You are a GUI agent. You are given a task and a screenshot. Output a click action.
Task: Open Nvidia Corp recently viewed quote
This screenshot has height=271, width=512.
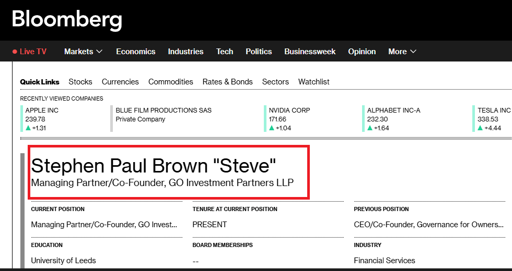point(289,110)
